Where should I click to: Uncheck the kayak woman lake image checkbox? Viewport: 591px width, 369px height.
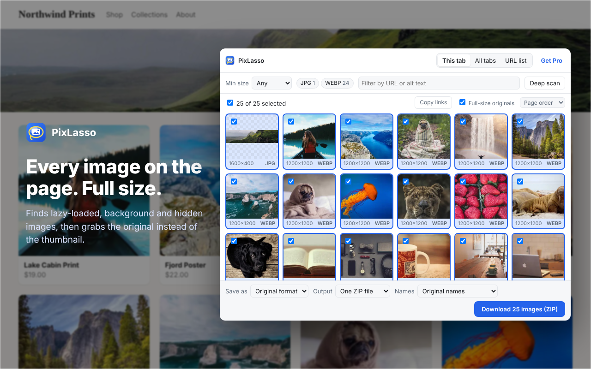point(291,122)
